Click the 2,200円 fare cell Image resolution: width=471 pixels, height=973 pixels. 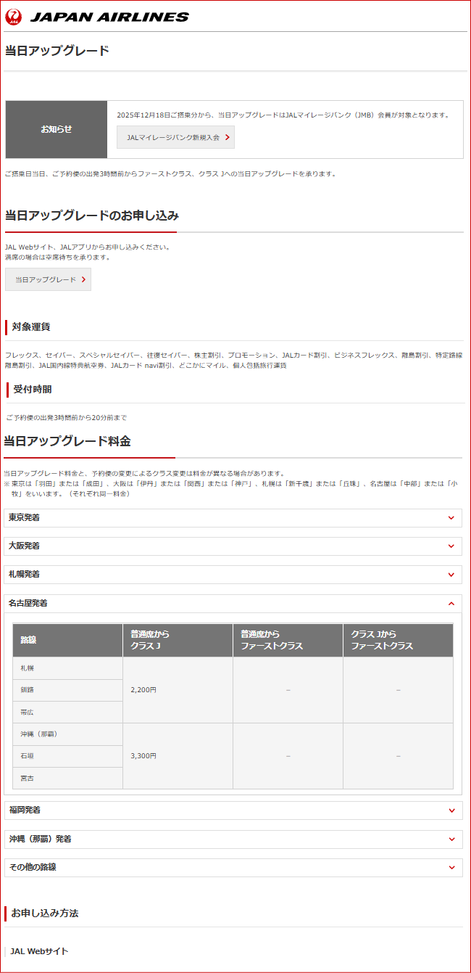pos(178,690)
